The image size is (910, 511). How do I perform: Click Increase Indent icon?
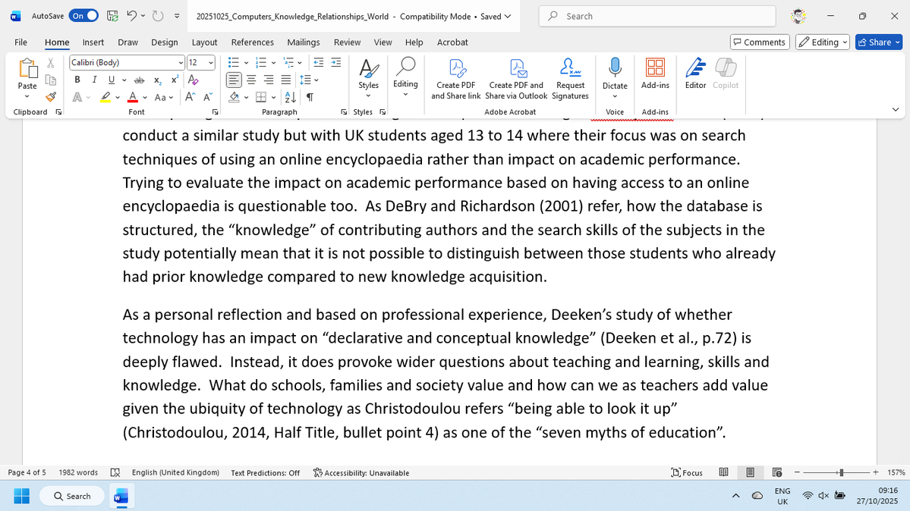point(336,63)
